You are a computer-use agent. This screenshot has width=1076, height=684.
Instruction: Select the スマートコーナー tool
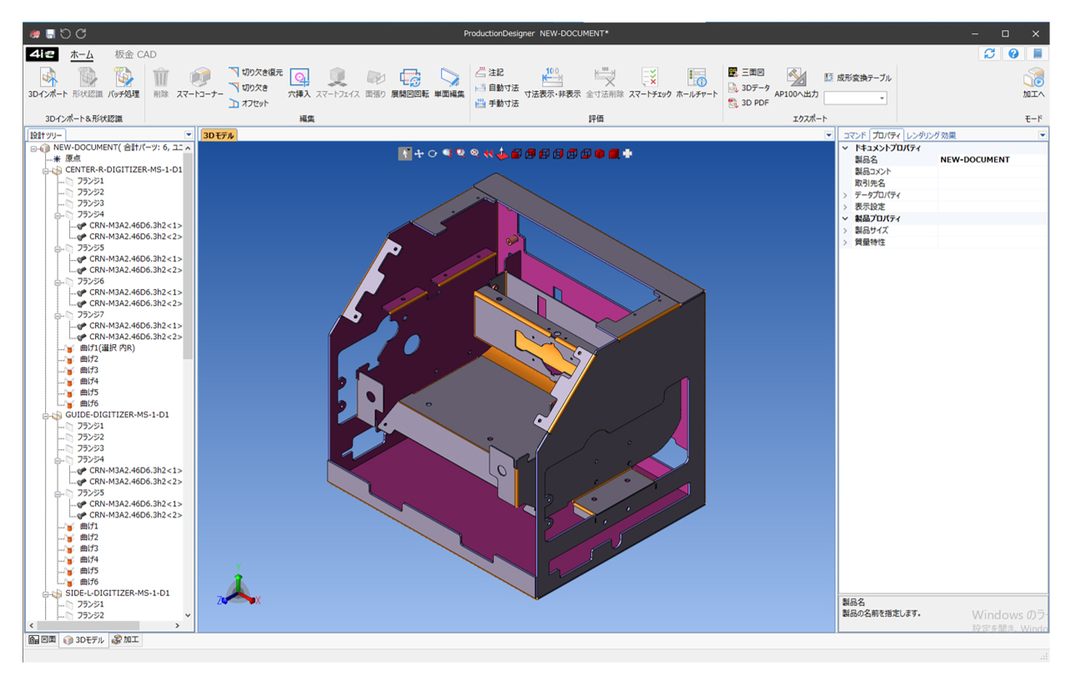pos(199,80)
